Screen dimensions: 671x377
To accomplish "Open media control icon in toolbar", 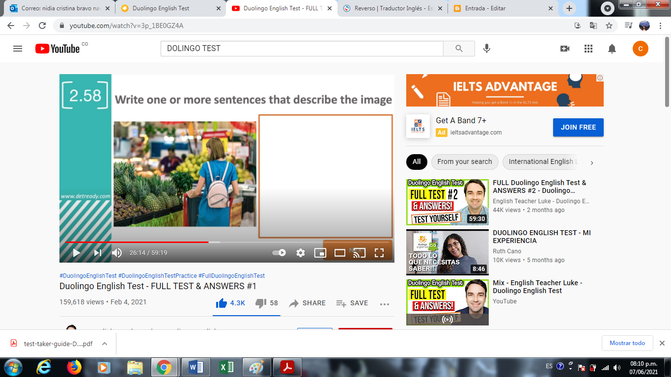I will click(x=628, y=26).
